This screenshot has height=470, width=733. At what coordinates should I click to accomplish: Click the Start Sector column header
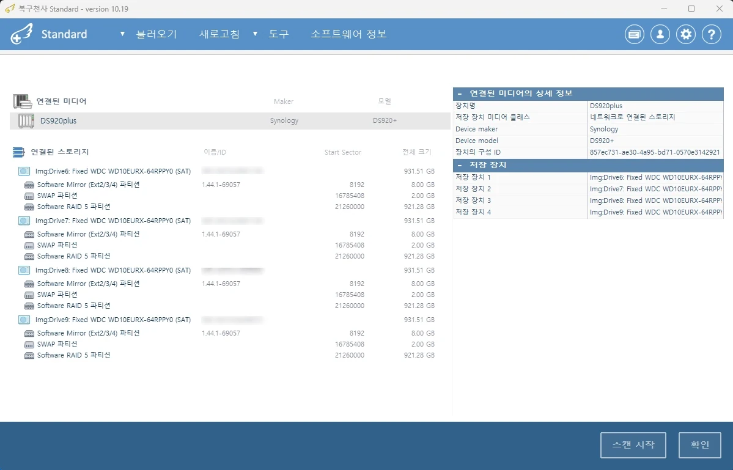pyautogui.click(x=343, y=152)
